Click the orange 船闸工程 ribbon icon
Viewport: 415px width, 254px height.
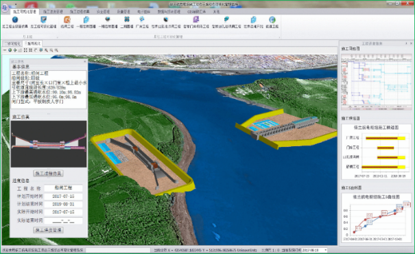point(67,20)
